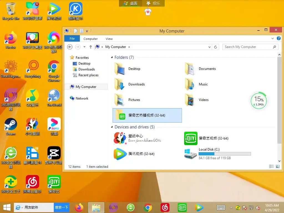Screen dimensions: 284x213
Task: Open Customize Quick Access Toolbar dropdown
Action: click(87, 31)
